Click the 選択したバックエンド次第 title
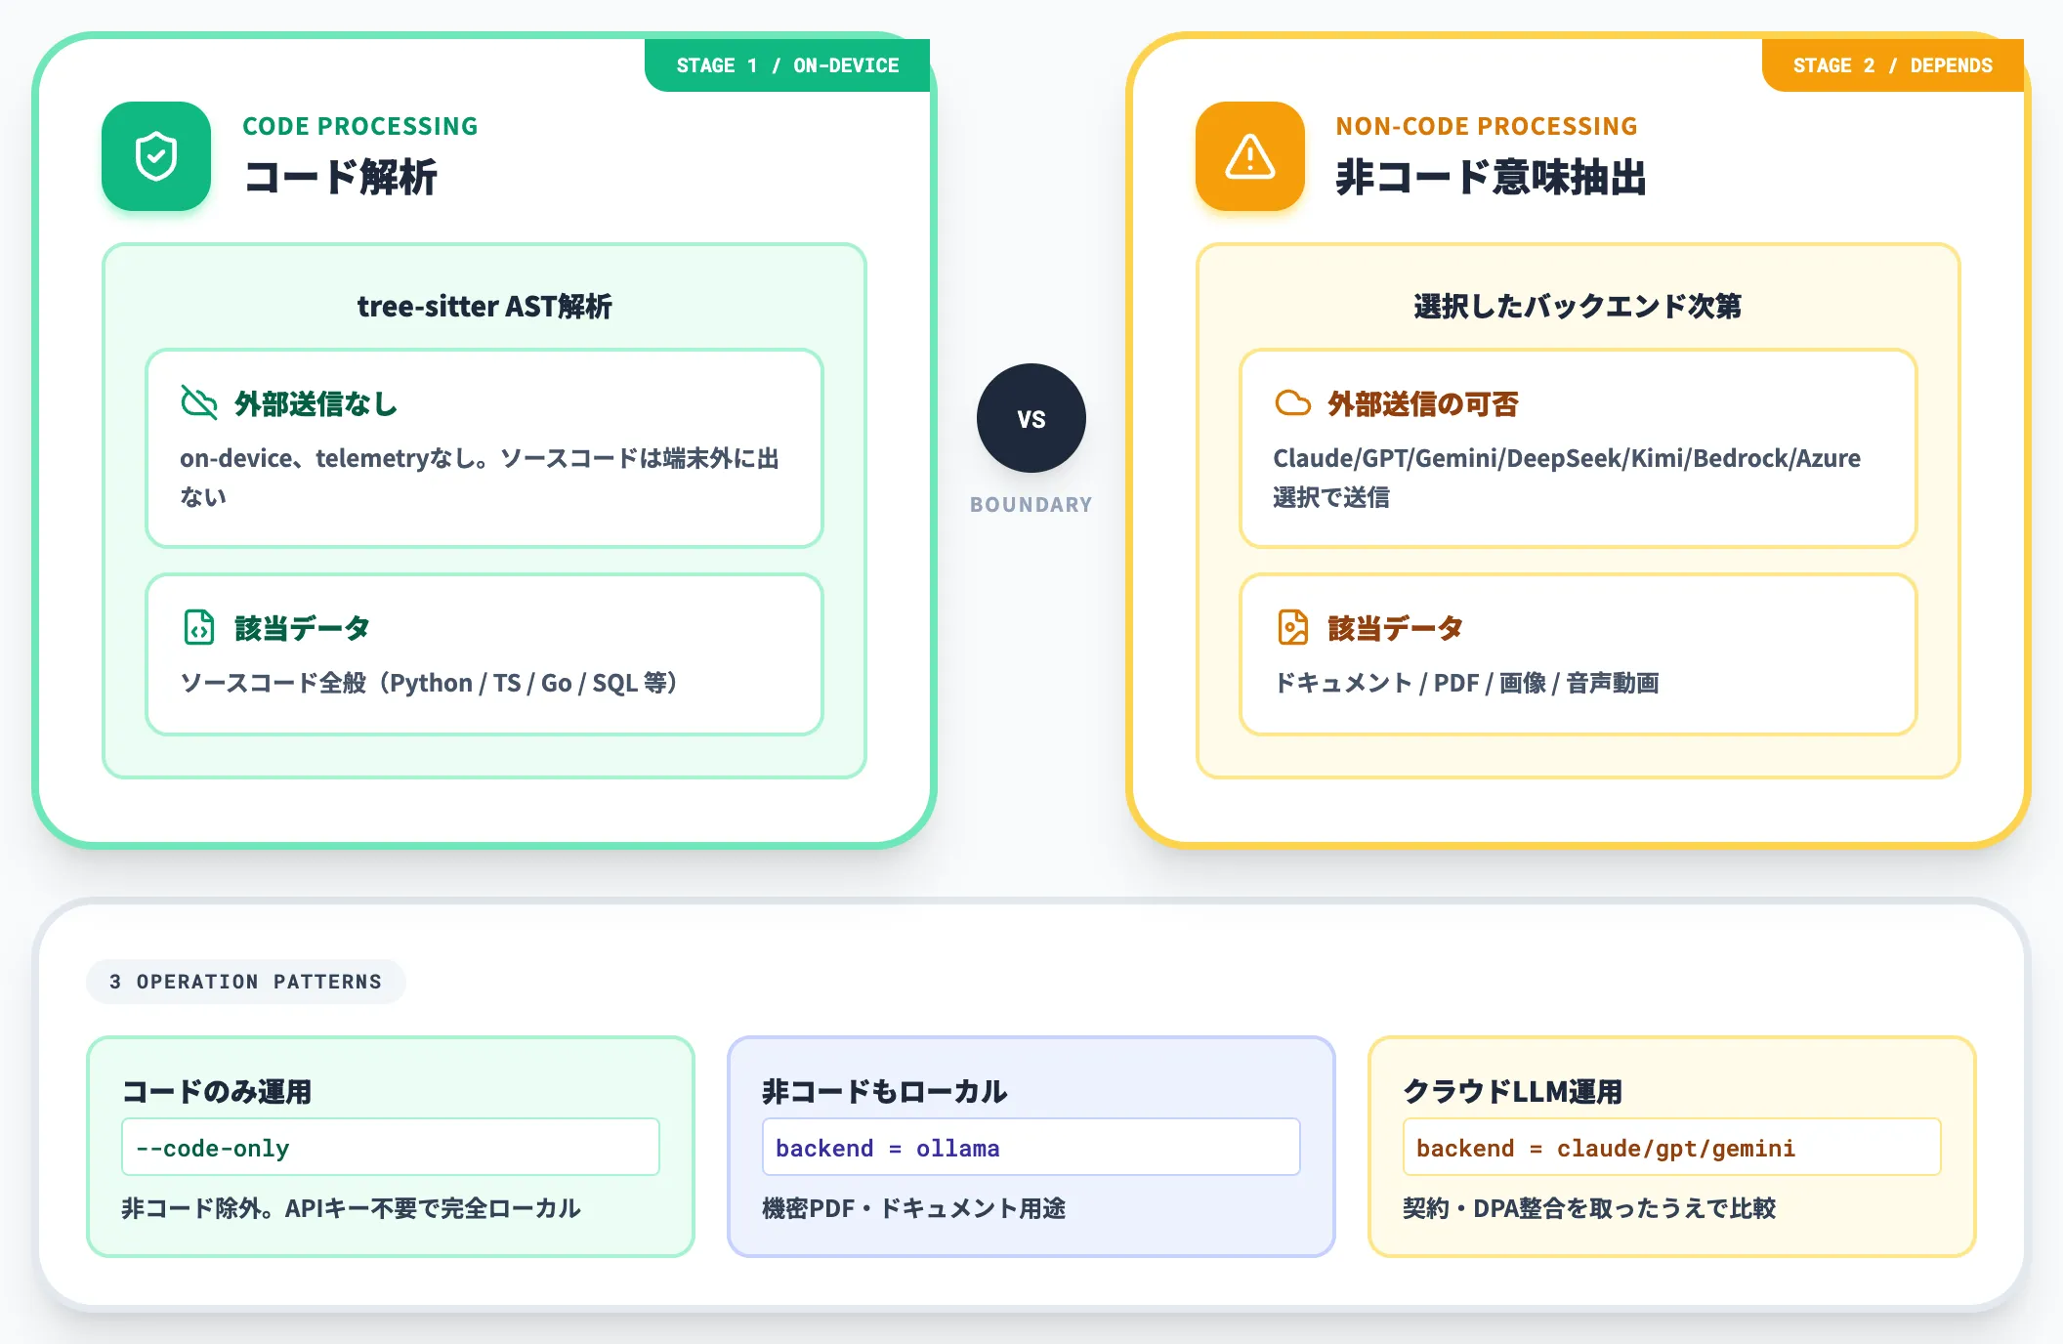Viewport: 2063px width, 1344px height. coord(1578,307)
